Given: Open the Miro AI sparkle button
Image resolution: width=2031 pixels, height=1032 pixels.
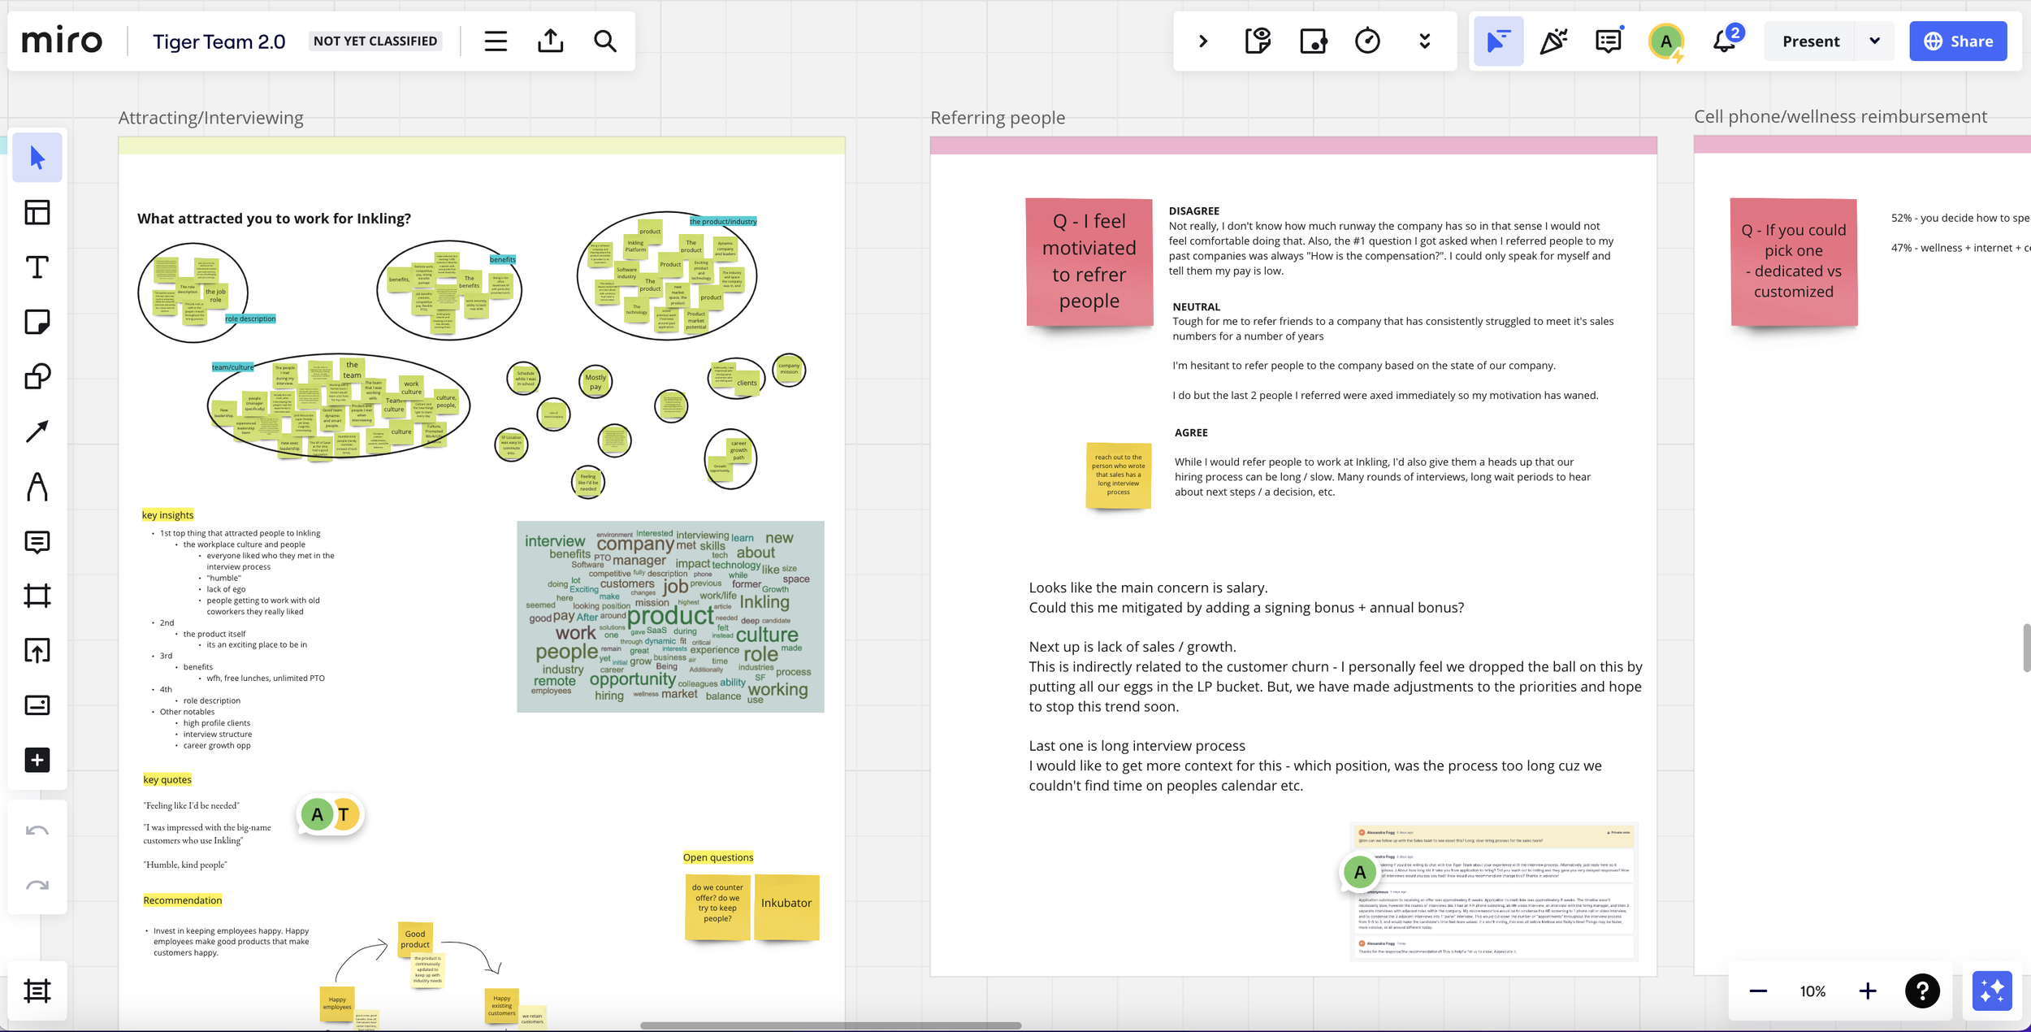Looking at the screenshot, I should pos(1992,991).
